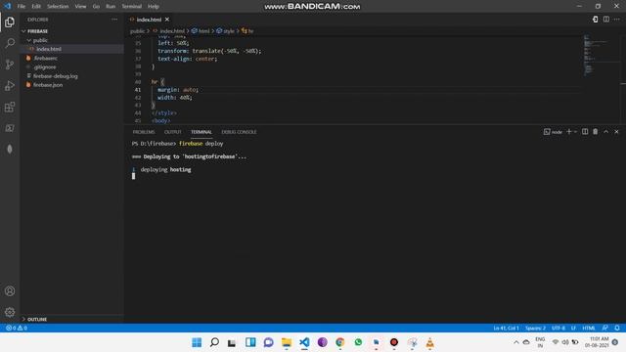Split the terminal panel

pos(585,132)
